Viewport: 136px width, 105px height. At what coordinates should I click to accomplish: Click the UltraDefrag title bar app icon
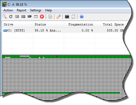click(4, 4)
